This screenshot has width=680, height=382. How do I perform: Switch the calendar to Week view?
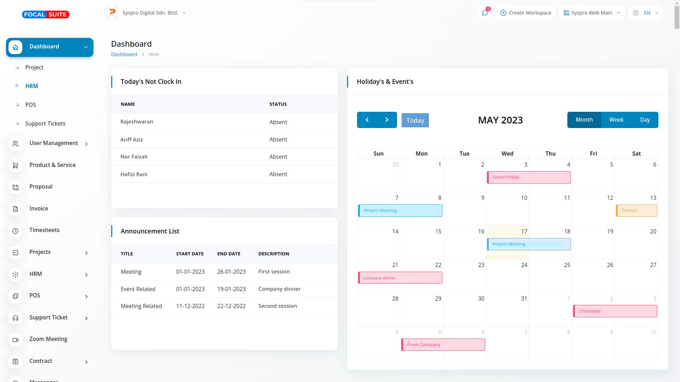coord(616,120)
